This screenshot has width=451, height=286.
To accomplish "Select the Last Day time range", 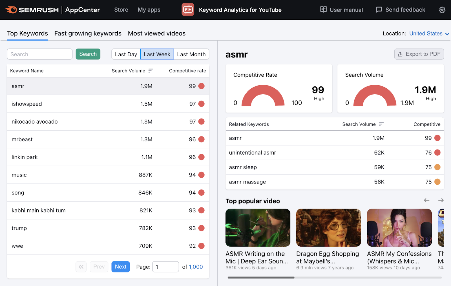I will [126, 54].
